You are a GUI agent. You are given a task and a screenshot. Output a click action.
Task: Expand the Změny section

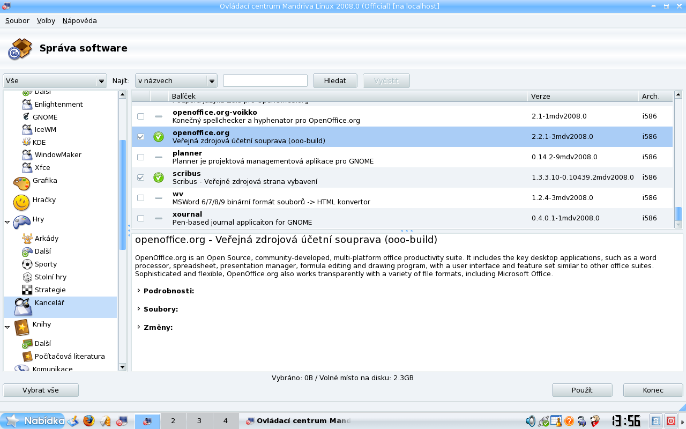pos(139,327)
